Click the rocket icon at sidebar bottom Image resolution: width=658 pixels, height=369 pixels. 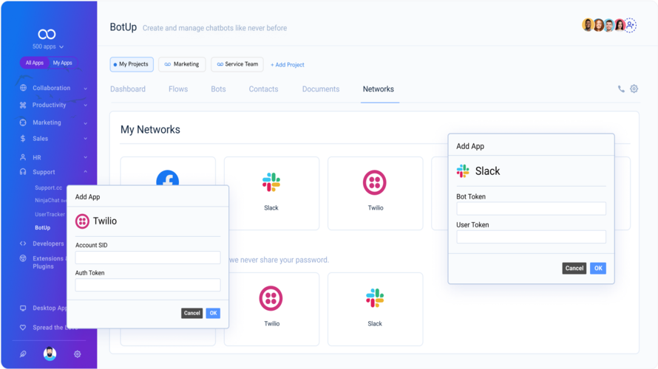tap(23, 354)
